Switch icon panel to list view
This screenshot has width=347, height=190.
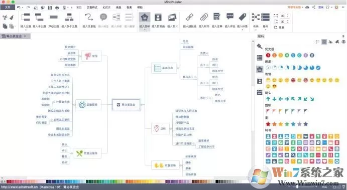pos(317,42)
